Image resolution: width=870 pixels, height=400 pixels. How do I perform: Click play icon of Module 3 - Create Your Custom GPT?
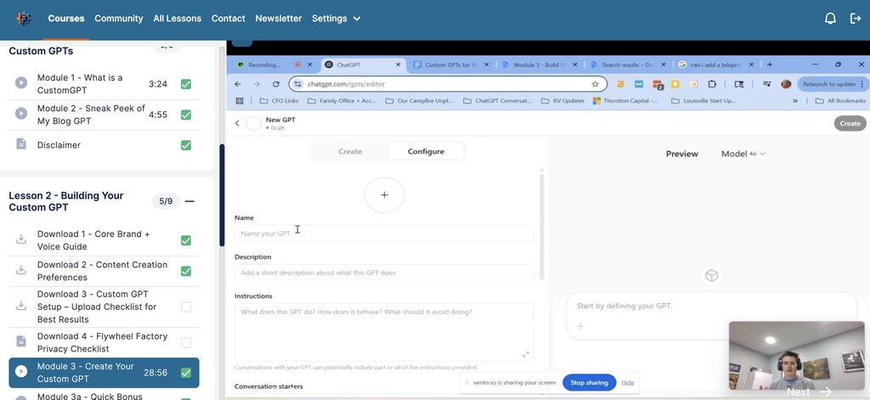21,372
